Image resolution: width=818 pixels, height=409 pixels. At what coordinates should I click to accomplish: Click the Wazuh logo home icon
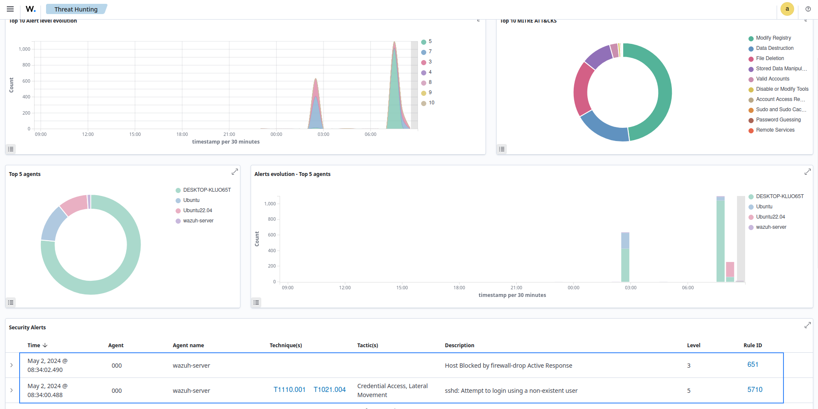[31, 9]
